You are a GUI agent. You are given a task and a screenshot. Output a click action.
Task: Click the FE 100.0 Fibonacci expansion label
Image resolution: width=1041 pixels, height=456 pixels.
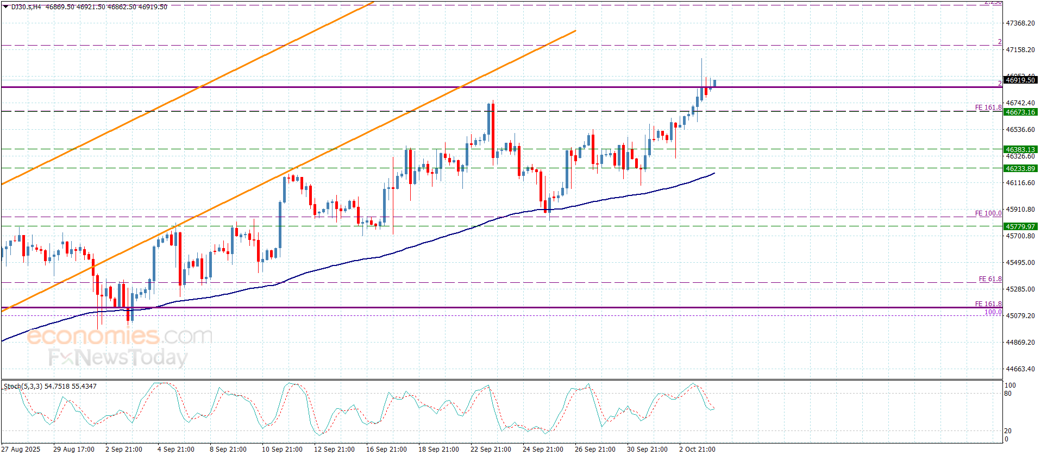(988, 213)
